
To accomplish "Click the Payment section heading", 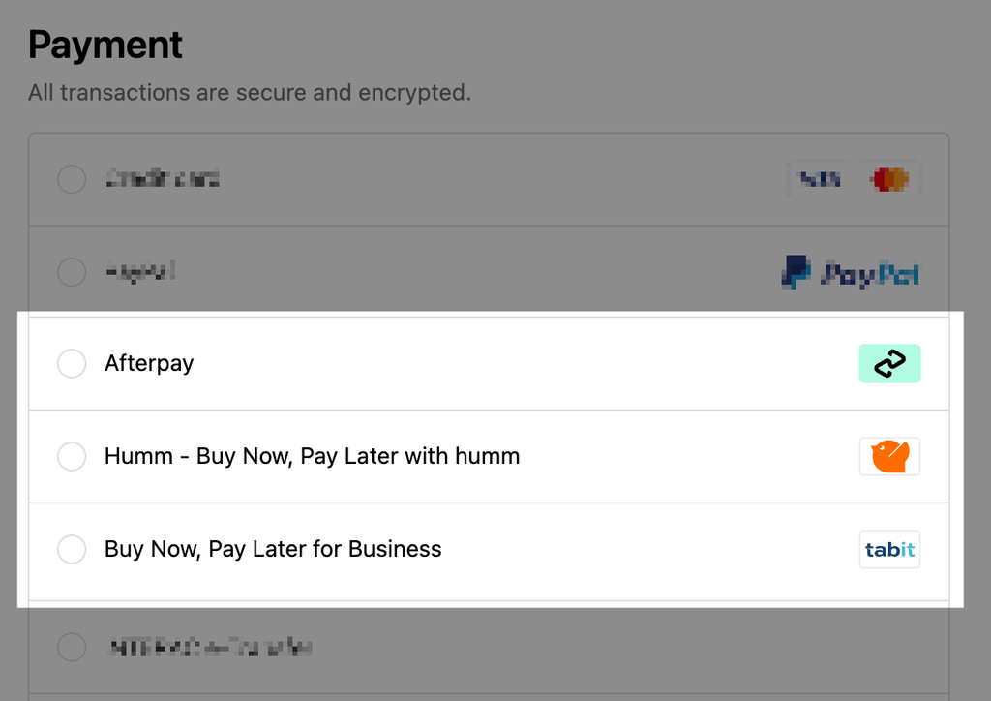I will (105, 45).
